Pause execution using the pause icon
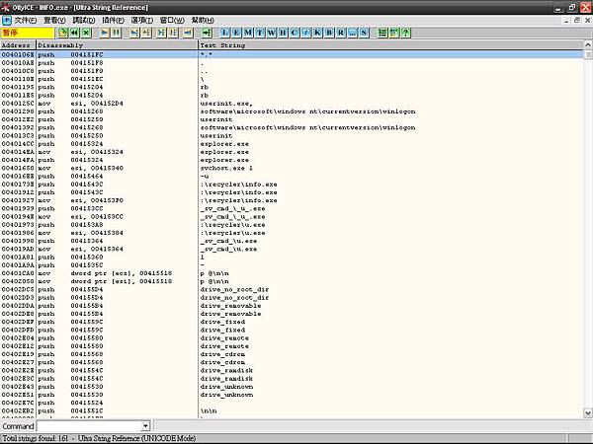This screenshot has width=593, height=444. pyautogui.click(x=116, y=33)
